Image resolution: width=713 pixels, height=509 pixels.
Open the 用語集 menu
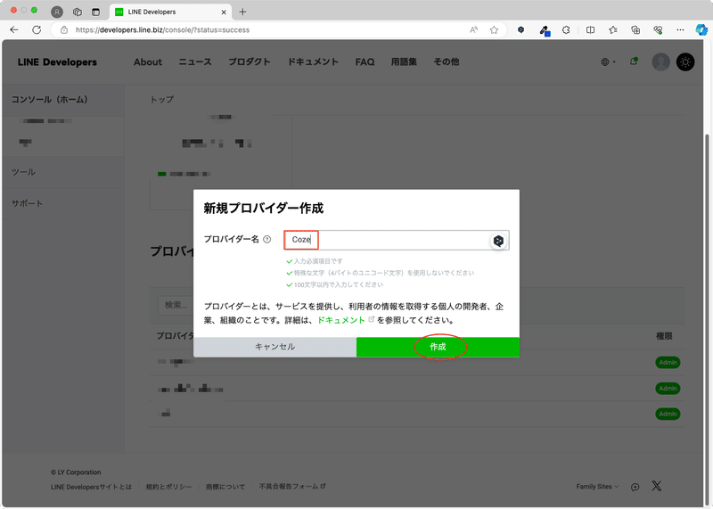[x=404, y=62]
